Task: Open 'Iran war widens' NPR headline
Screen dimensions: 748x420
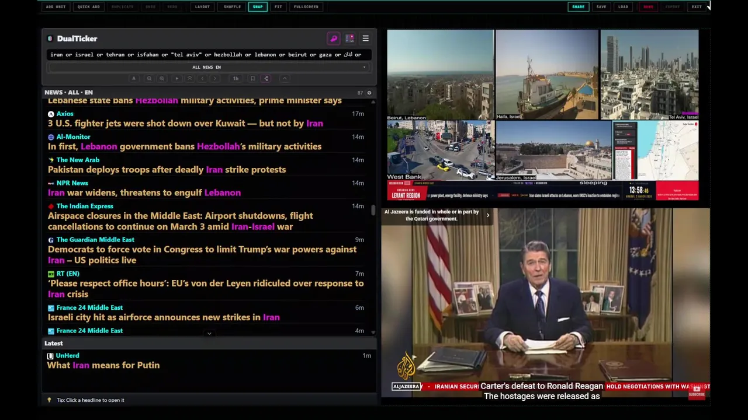Action: pos(144,192)
